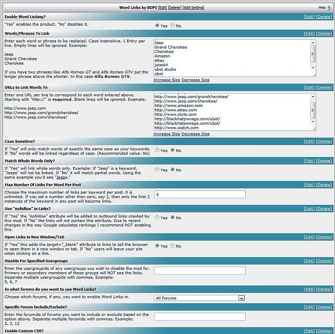Click Decrease Size under the URLs textarea
The height and width of the screenshot is (334, 335).
[x=195, y=134]
